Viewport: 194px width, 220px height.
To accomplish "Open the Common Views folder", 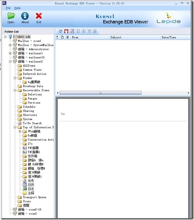I will coord(32,70).
